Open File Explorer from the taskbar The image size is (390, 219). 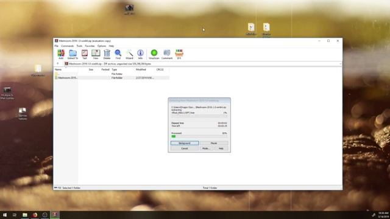pyautogui.click(x=25, y=215)
